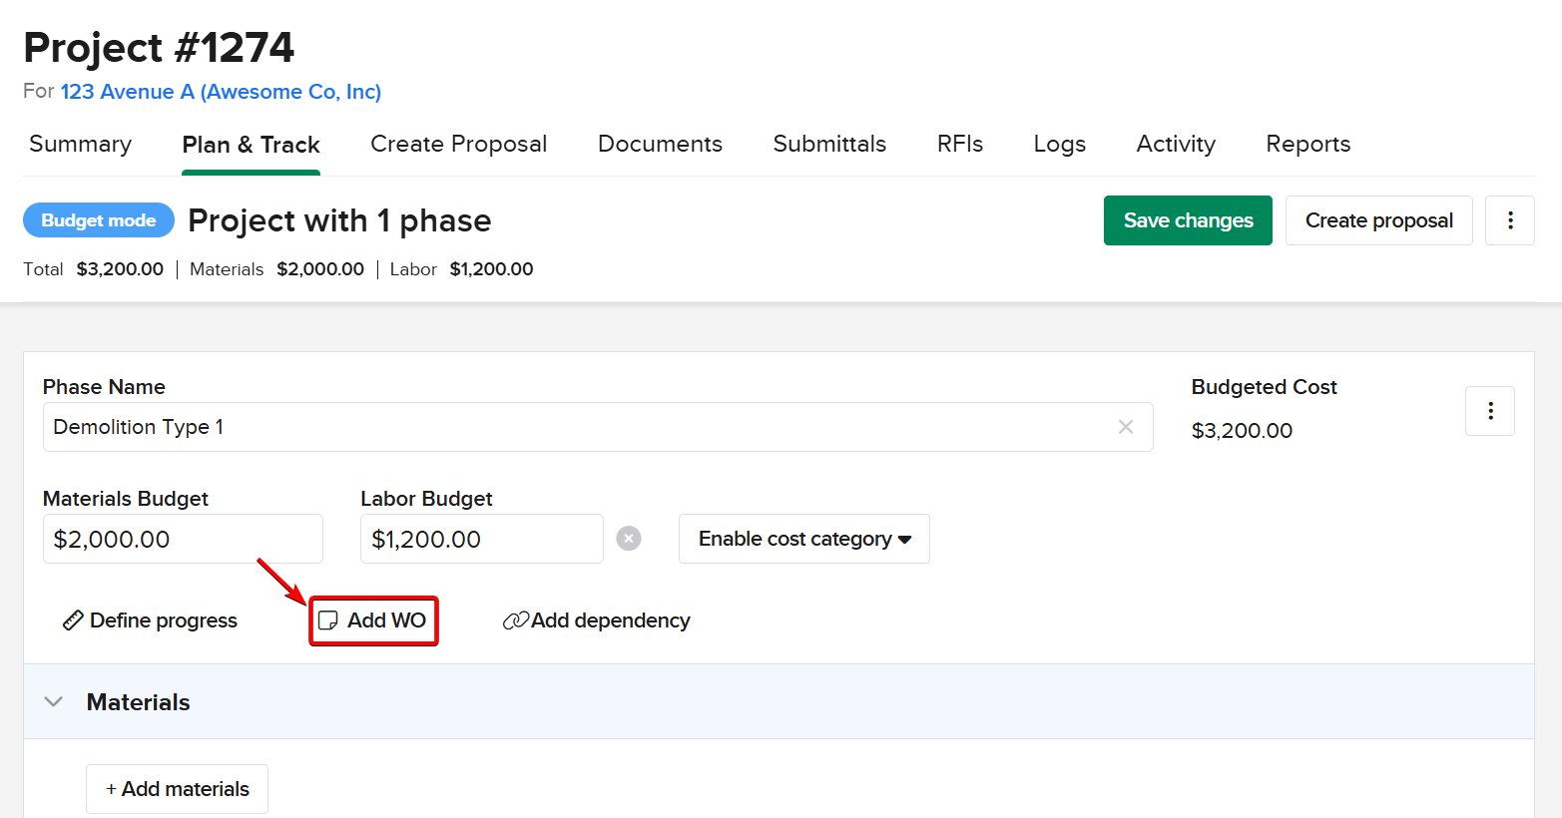Click the Add WO note icon
This screenshot has width=1562, height=818.
(x=327, y=620)
